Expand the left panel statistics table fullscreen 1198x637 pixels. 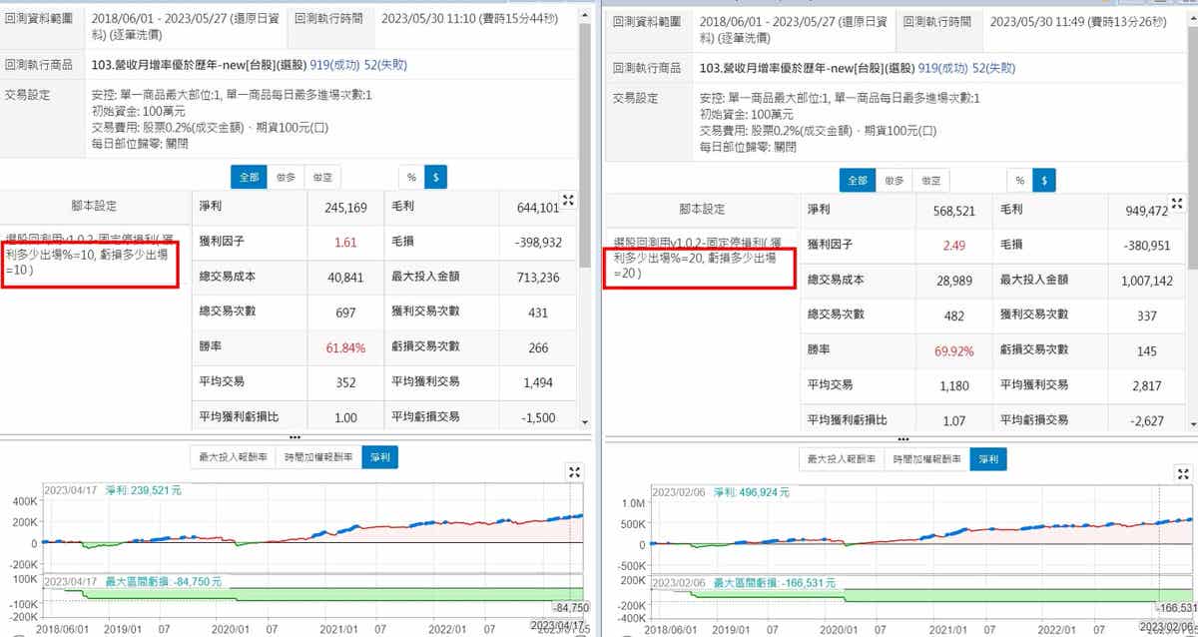pyautogui.click(x=568, y=201)
